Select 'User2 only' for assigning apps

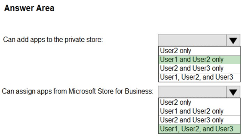point(199,103)
